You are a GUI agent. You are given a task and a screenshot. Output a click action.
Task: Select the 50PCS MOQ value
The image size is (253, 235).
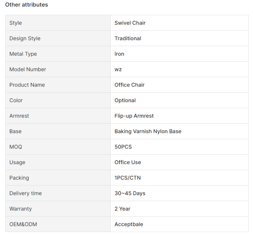pos(123,147)
